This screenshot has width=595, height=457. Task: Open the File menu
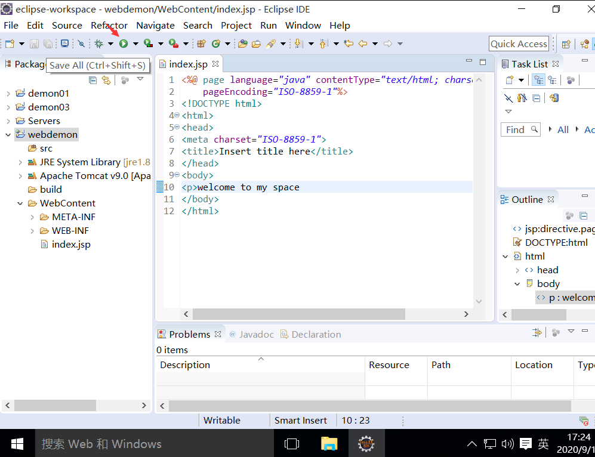coord(11,26)
